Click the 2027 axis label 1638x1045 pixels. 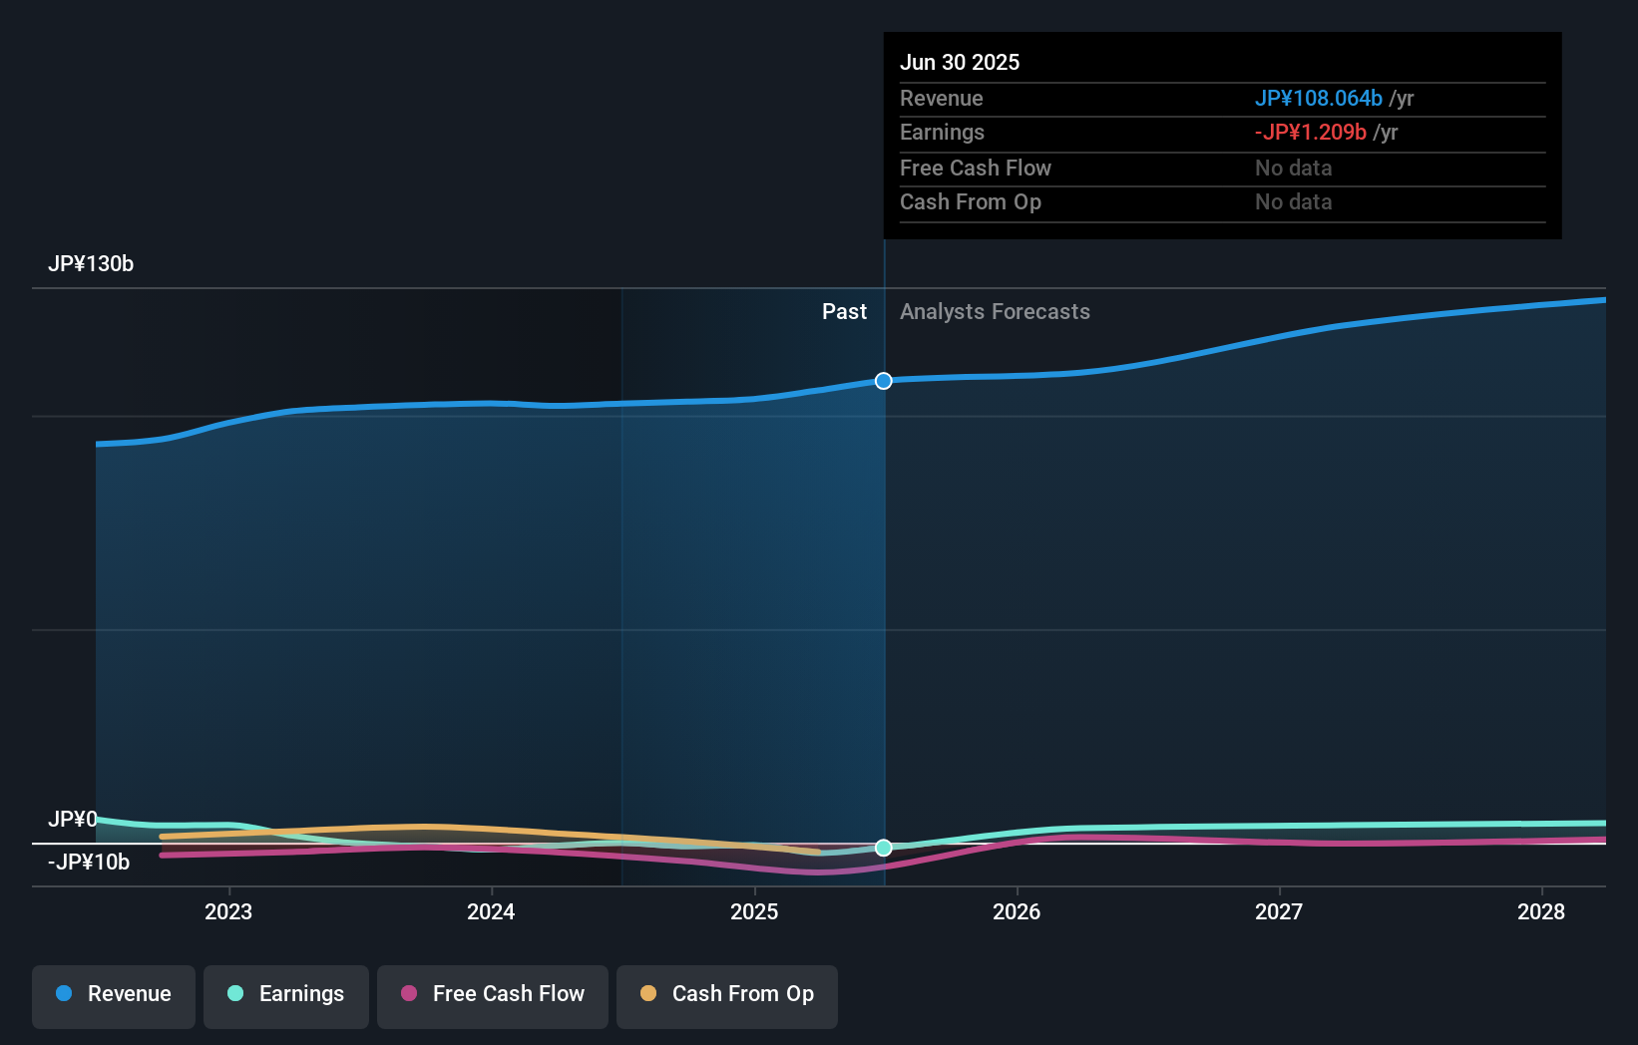(1281, 910)
